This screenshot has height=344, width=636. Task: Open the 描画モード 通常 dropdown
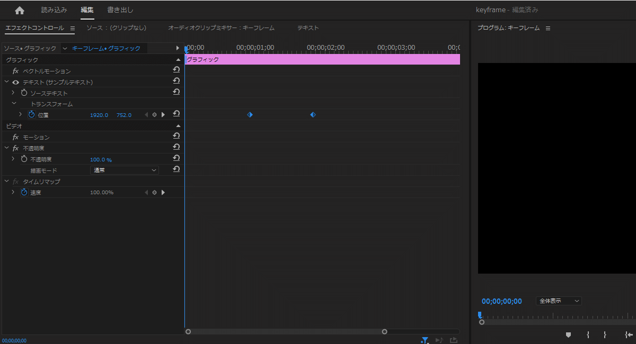(124, 170)
